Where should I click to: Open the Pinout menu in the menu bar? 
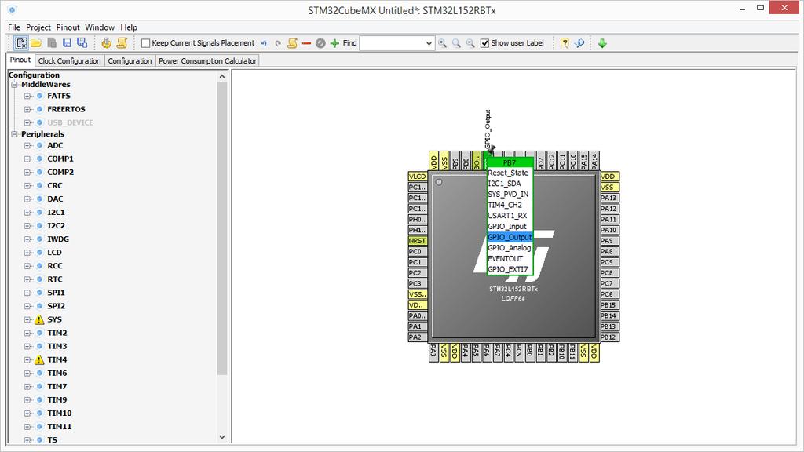[x=68, y=27]
